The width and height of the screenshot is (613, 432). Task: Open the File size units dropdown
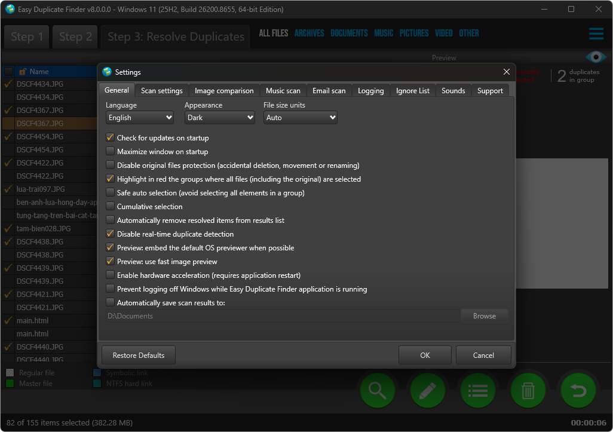(x=301, y=117)
